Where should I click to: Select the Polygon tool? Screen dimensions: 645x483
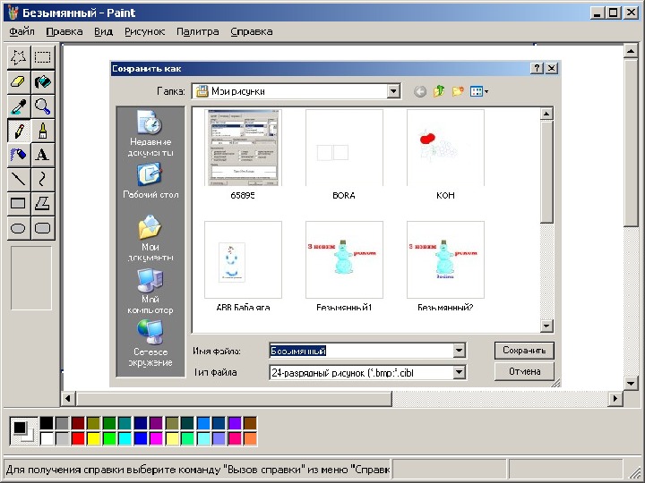43,203
